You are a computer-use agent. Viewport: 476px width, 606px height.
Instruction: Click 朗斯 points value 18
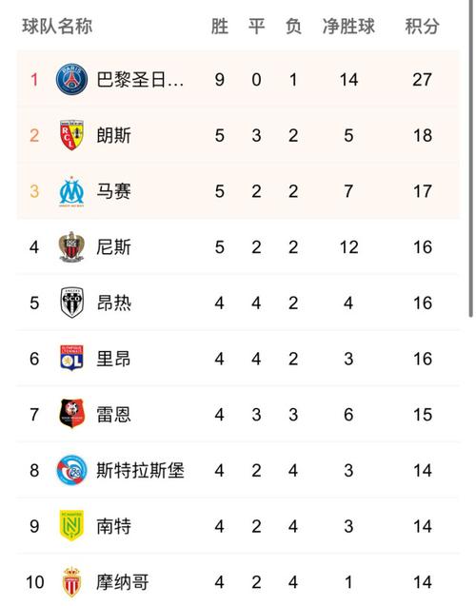tap(423, 136)
